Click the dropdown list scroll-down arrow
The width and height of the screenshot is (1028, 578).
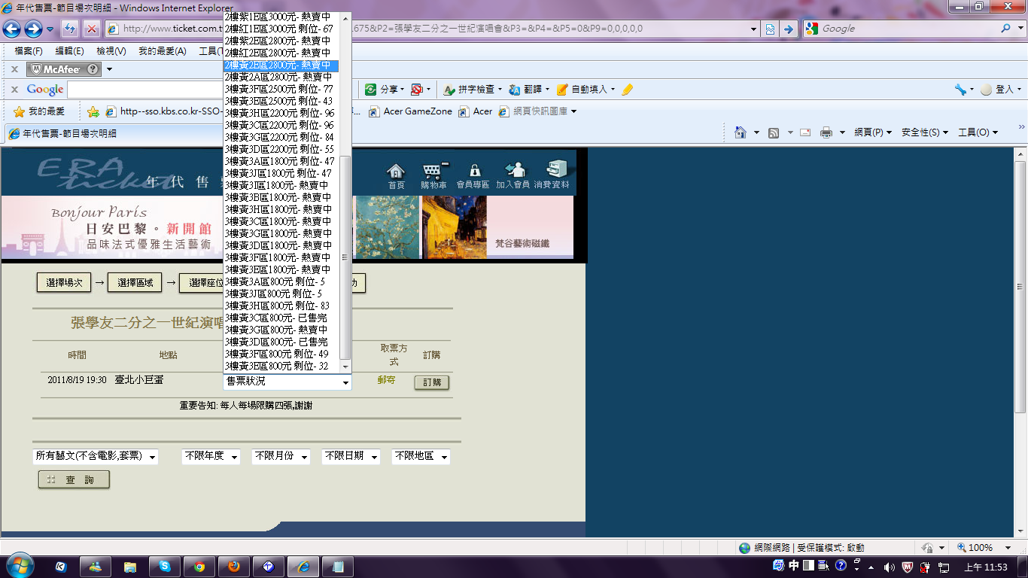click(x=345, y=367)
